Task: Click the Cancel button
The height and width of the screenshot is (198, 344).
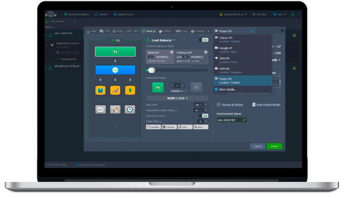Action: pos(258,146)
